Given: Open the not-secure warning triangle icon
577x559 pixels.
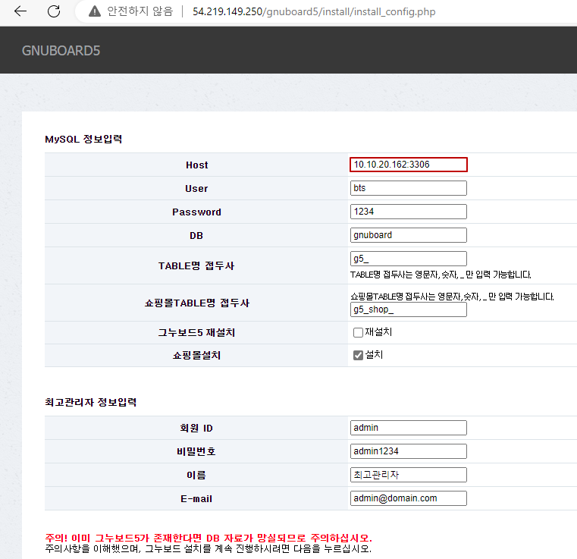Looking at the screenshot, I should [95, 11].
